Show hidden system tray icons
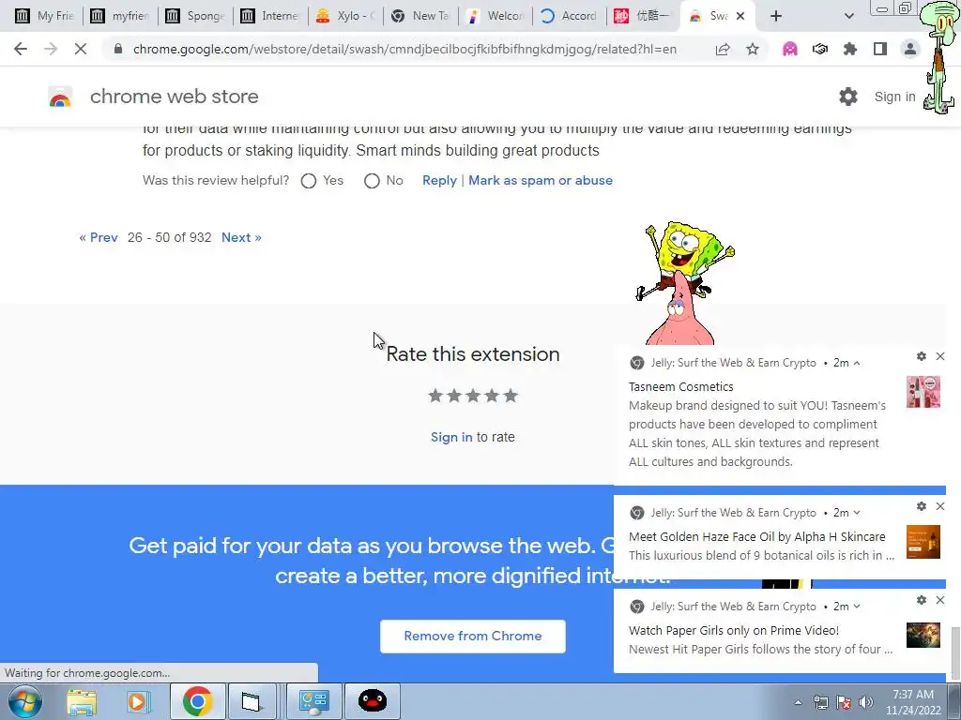 tap(798, 702)
